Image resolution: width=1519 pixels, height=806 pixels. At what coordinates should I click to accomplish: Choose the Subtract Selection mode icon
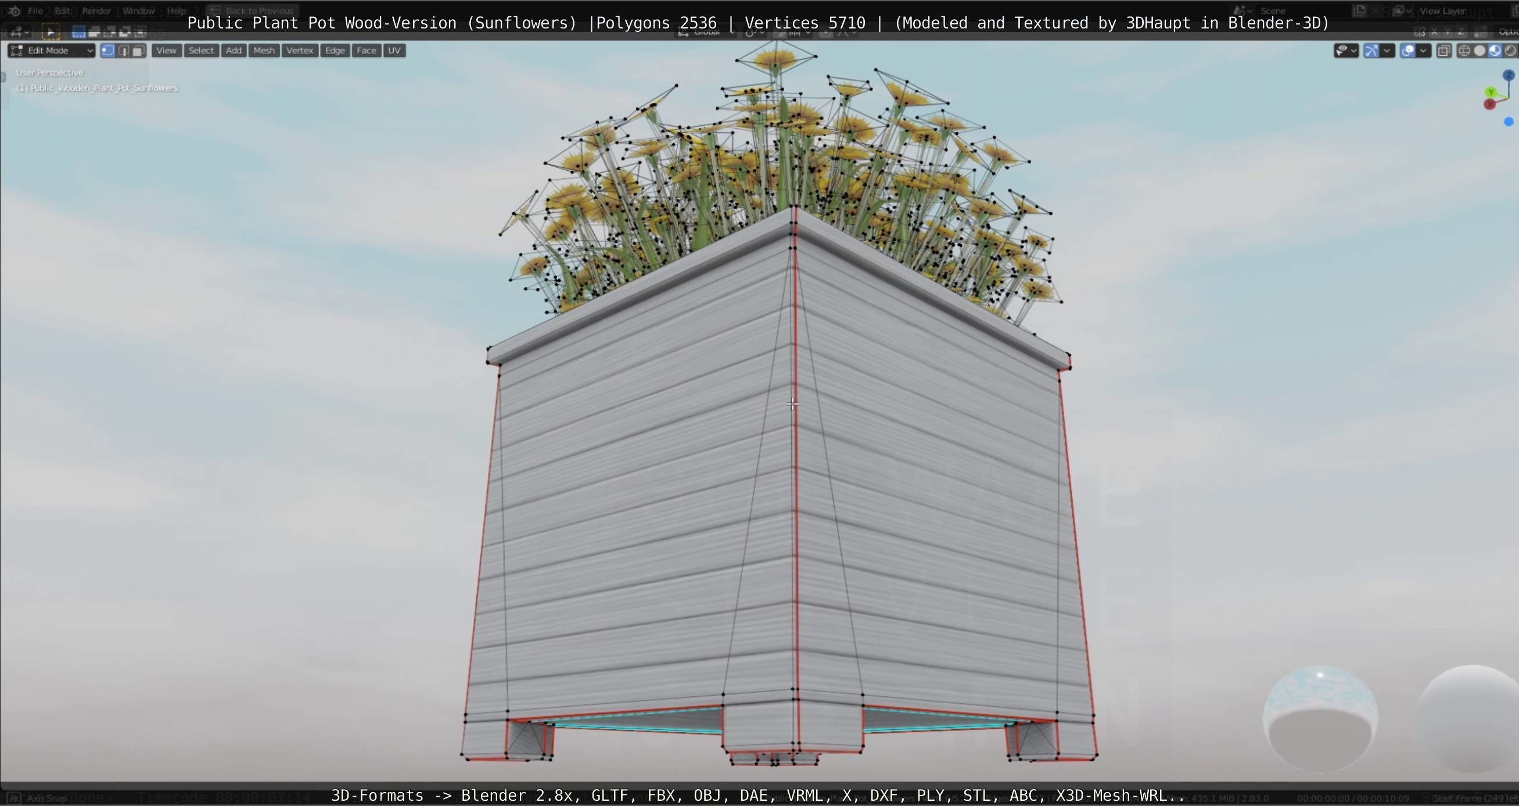click(x=110, y=32)
